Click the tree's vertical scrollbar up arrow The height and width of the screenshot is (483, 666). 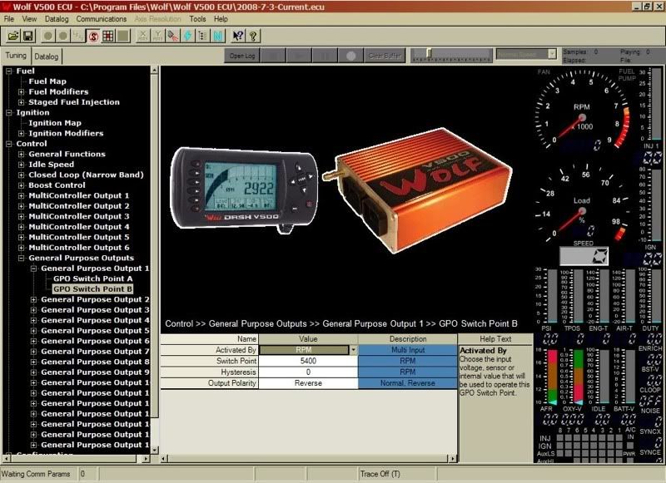tap(154, 71)
